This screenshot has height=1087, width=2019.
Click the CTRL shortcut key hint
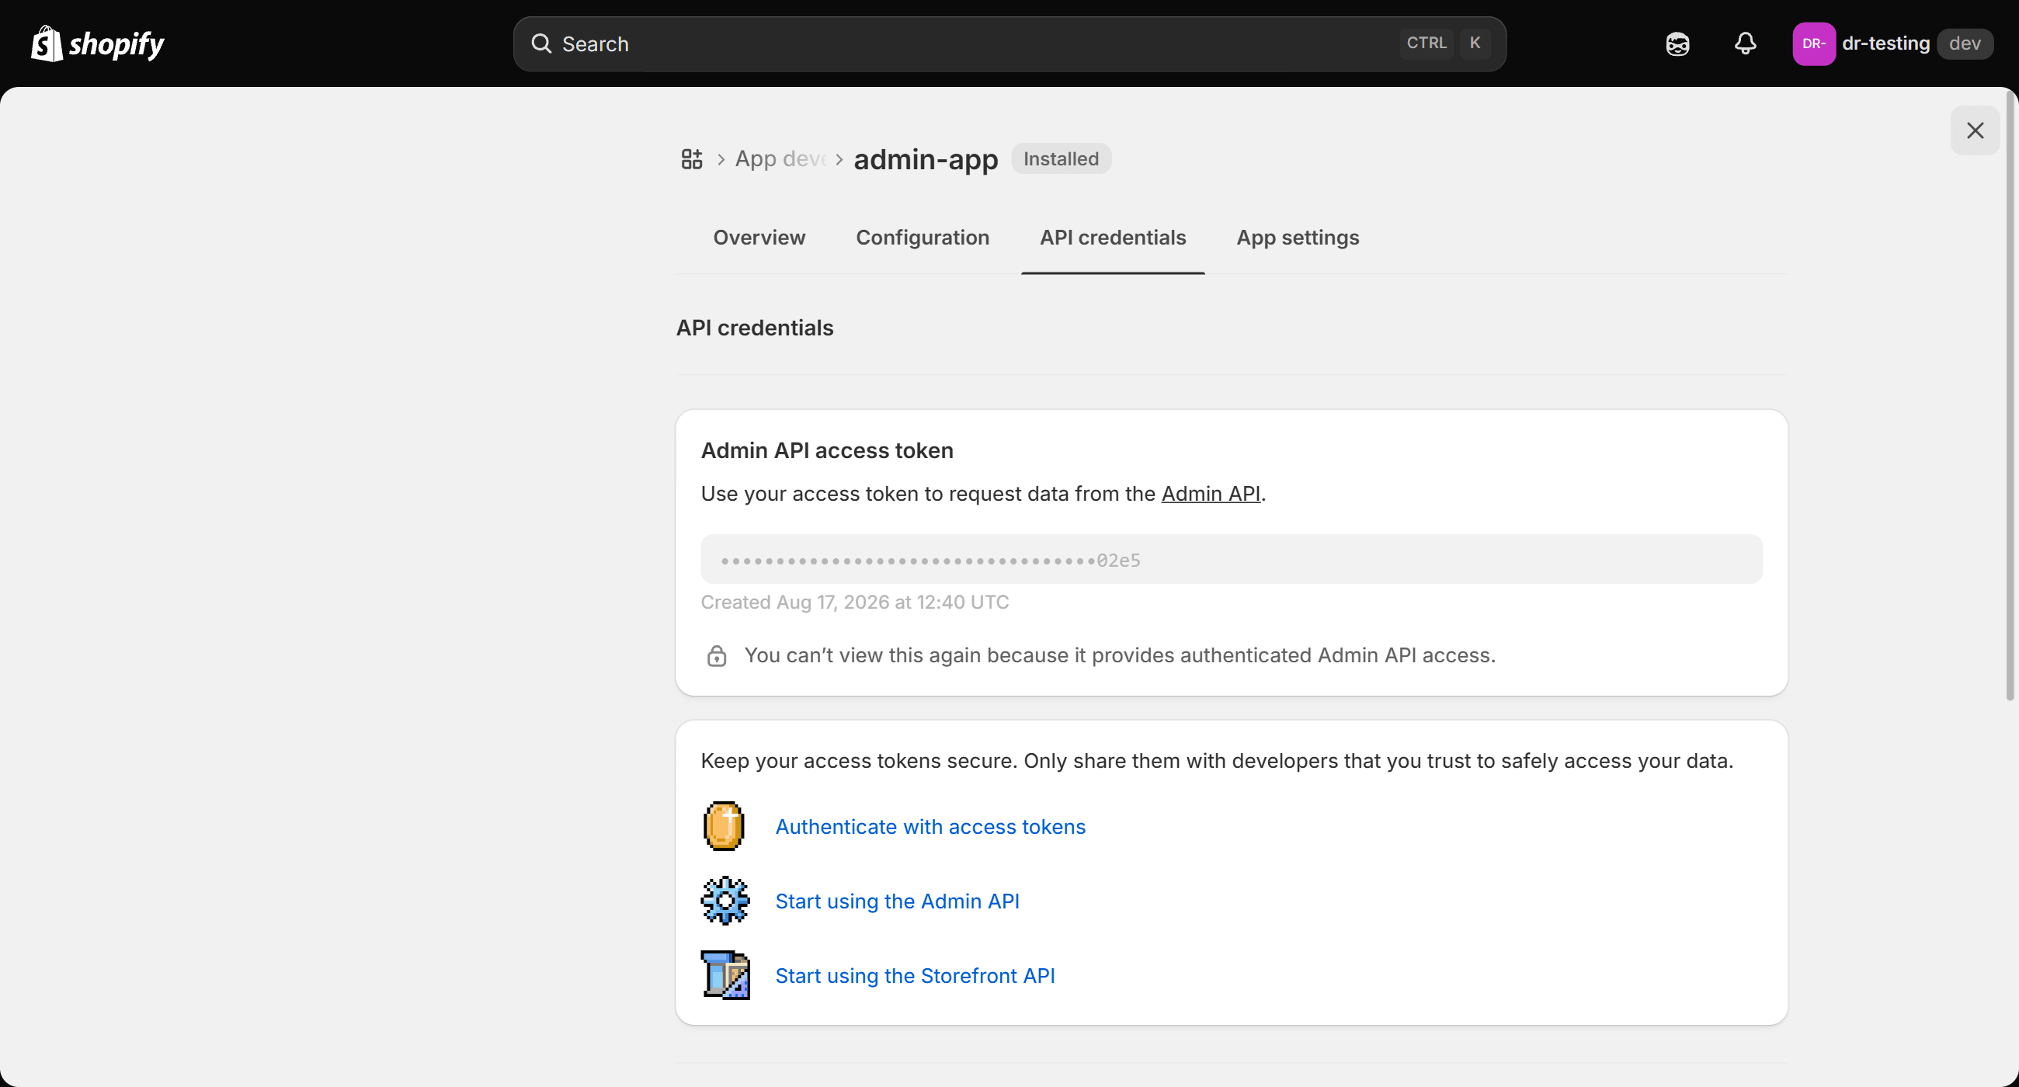pyautogui.click(x=1427, y=43)
